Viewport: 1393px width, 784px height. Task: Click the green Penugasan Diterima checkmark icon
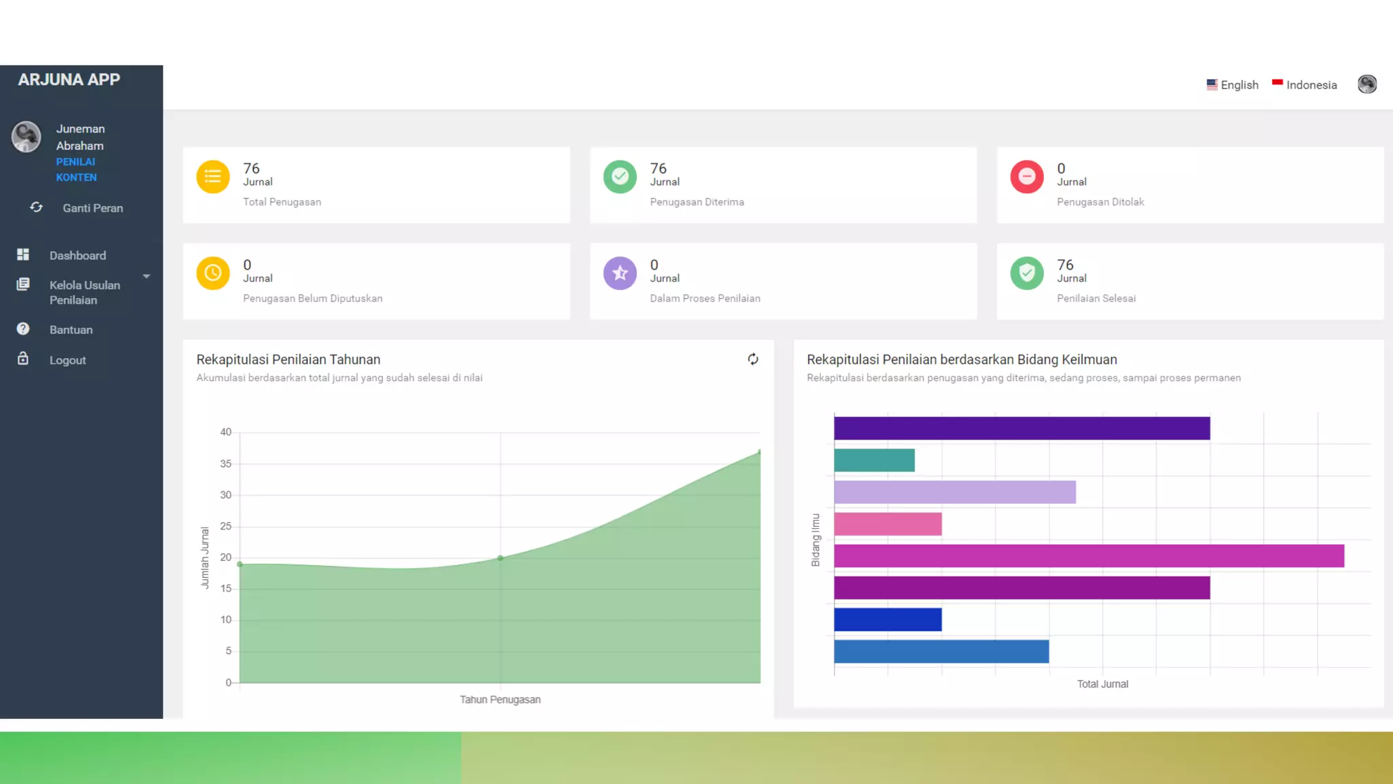tap(620, 177)
